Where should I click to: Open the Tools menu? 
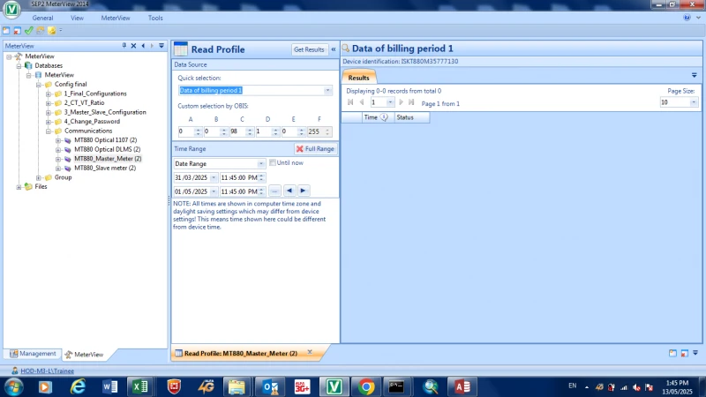155,18
